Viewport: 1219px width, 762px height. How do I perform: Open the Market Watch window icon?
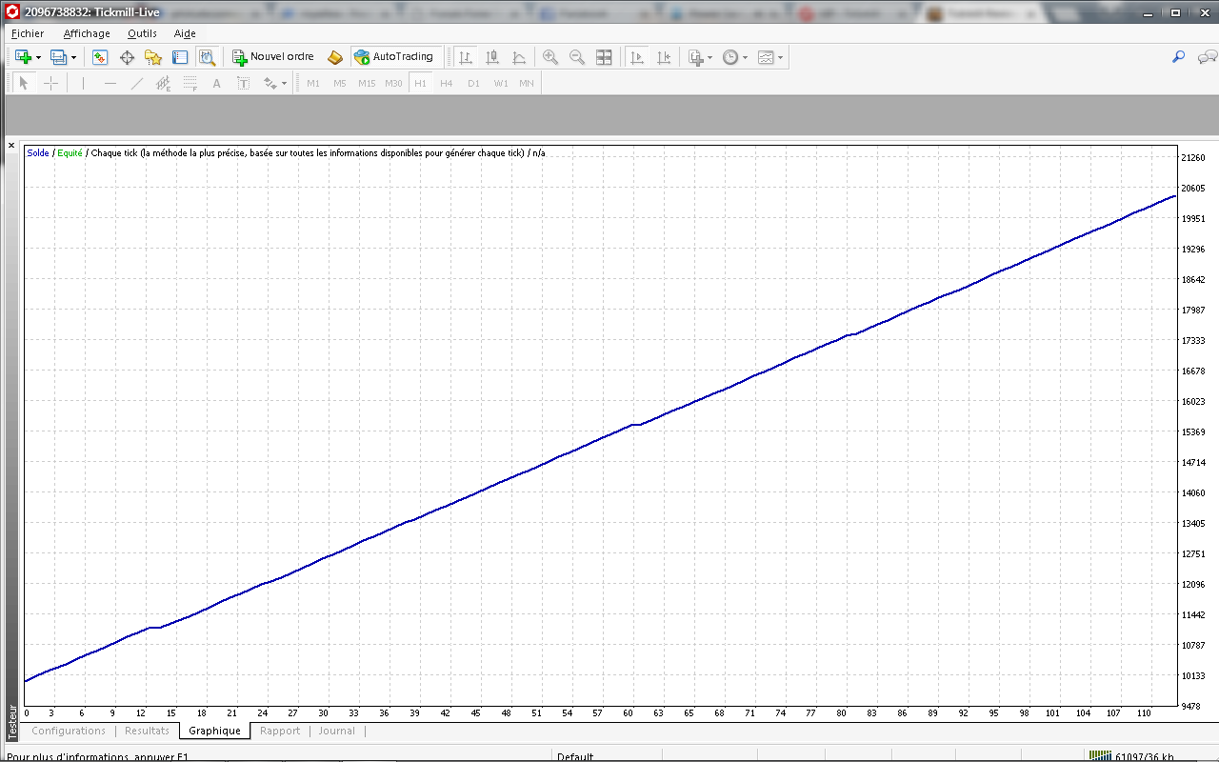(100, 57)
